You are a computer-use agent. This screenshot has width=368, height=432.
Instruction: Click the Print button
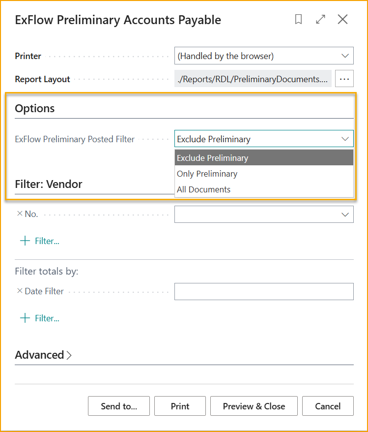[180, 406]
